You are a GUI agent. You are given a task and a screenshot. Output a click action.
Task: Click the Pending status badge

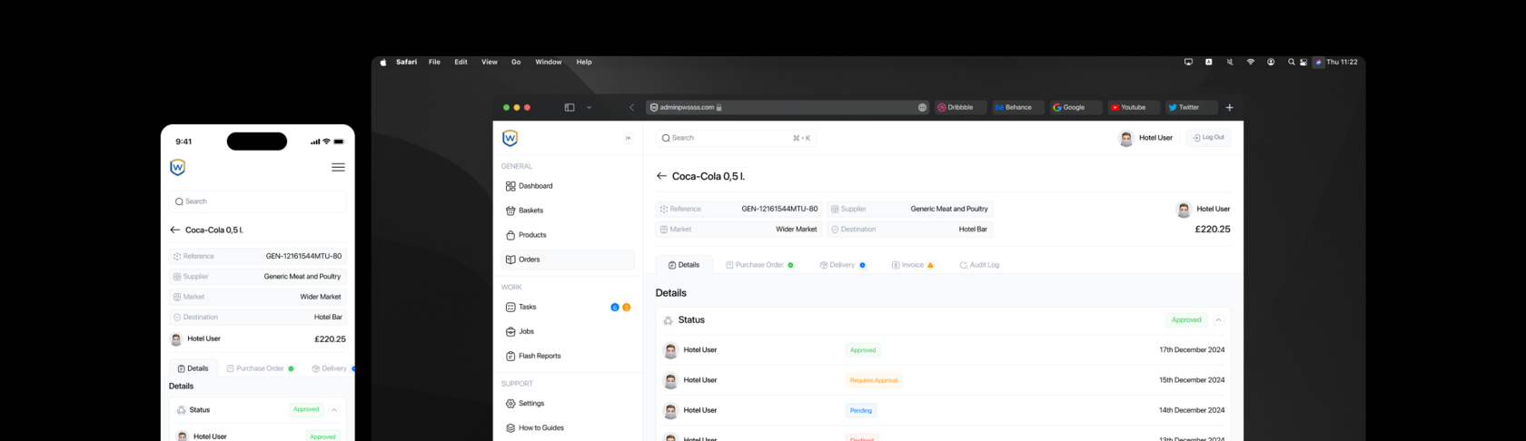point(861,410)
